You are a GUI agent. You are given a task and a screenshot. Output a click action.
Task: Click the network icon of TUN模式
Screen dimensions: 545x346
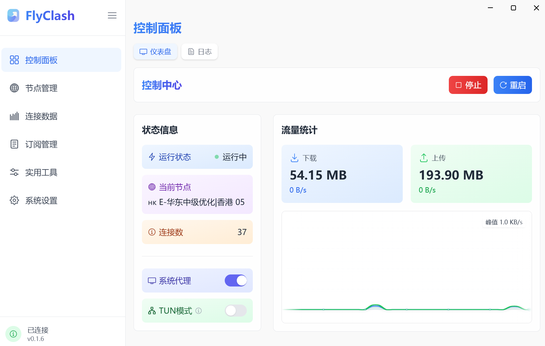pyautogui.click(x=152, y=311)
